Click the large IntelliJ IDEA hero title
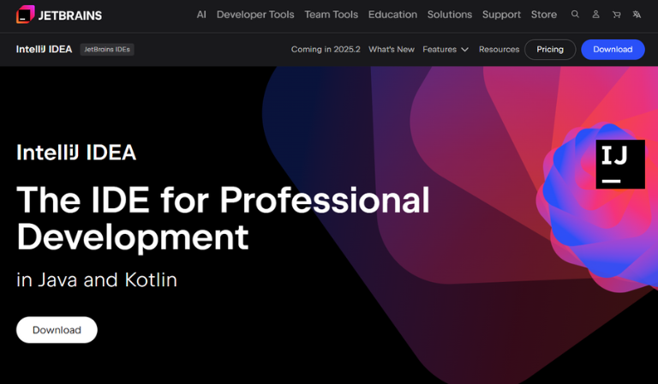This screenshot has width=658, height=384. 76,153
